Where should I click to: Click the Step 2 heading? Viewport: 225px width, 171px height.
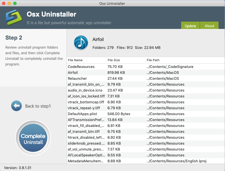point(13,38)
